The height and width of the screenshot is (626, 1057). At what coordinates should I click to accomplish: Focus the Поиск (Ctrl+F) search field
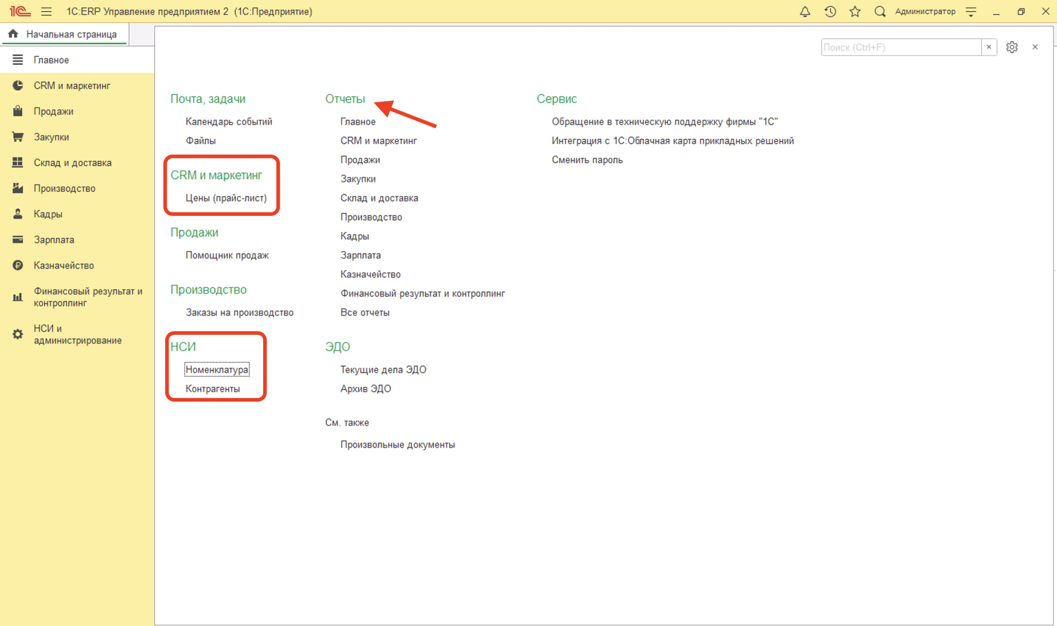click(901, 47)
